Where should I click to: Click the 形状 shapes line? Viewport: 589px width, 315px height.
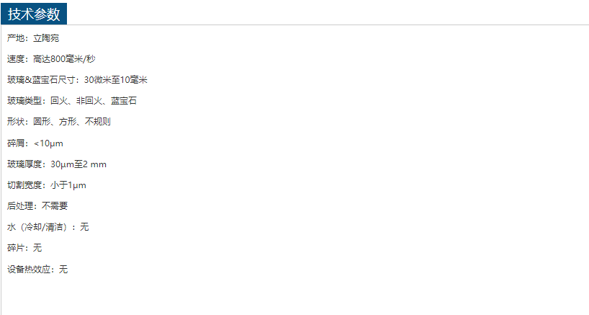59,122
